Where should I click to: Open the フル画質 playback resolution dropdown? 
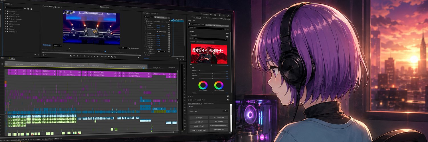point(123,48)
